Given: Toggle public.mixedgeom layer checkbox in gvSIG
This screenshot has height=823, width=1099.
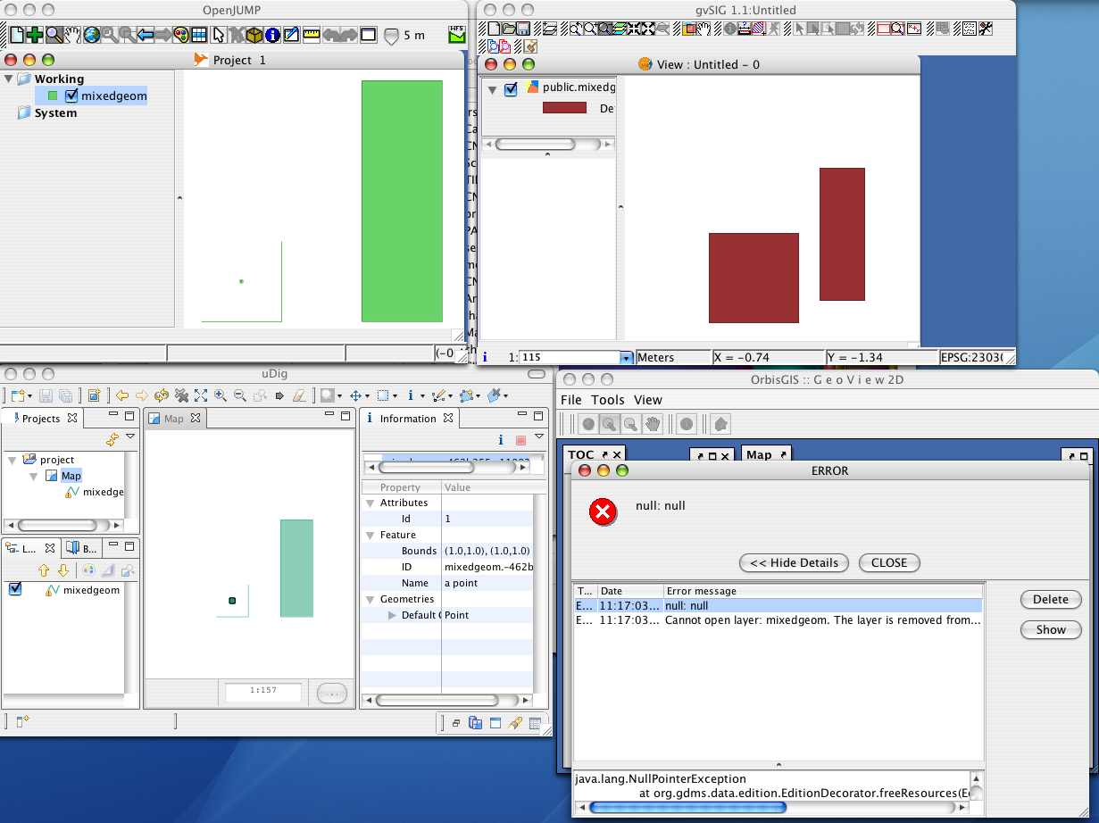Looking at the screenshot, I should (x=511, y=88).
